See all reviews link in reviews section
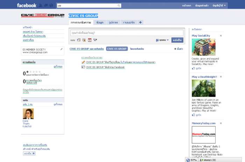245x162 pixels. (x=58, y=67)
